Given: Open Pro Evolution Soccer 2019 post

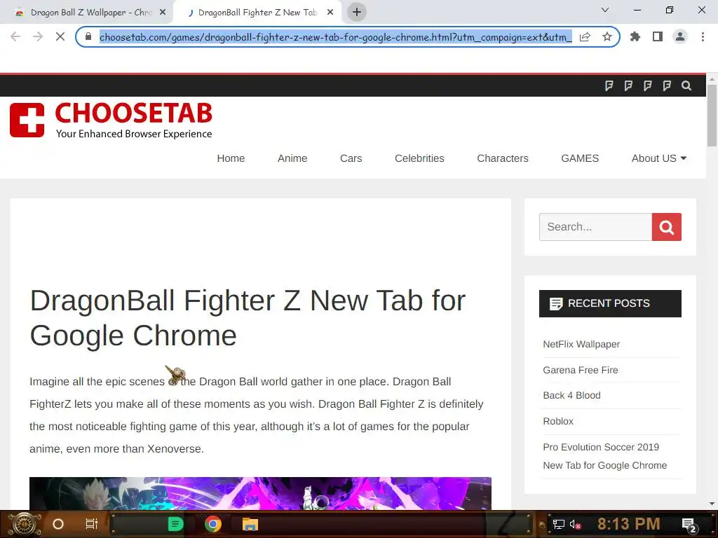Looking at the screenshot, I should [604, 456].
